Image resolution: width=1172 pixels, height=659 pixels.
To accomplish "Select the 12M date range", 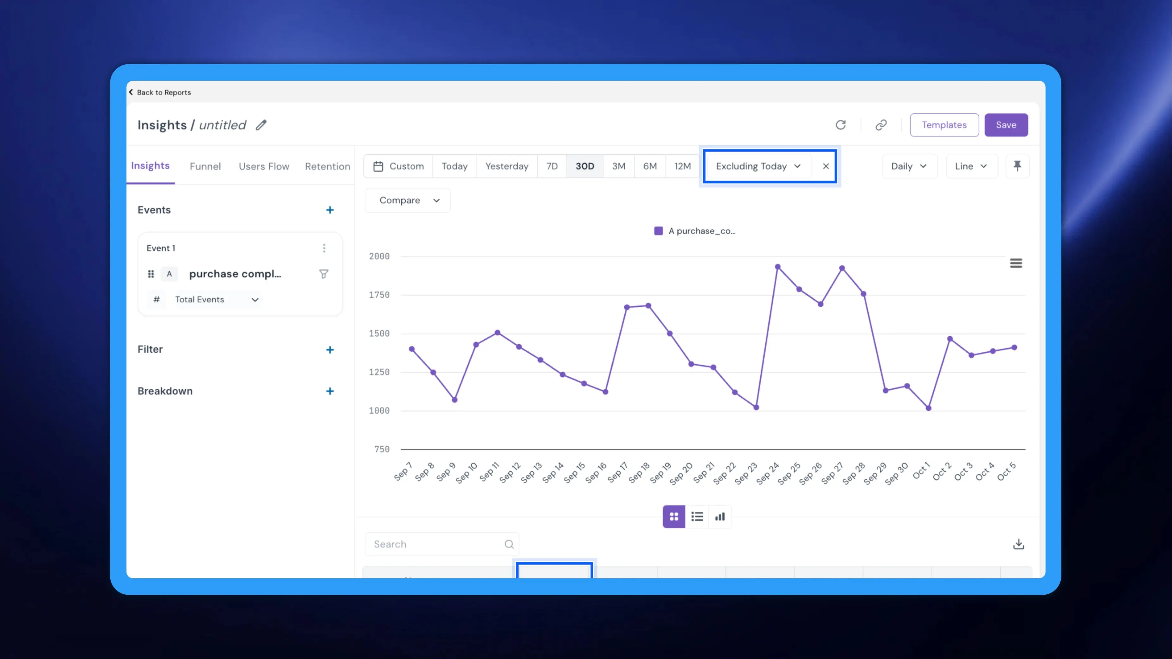I will coord(682,166).
